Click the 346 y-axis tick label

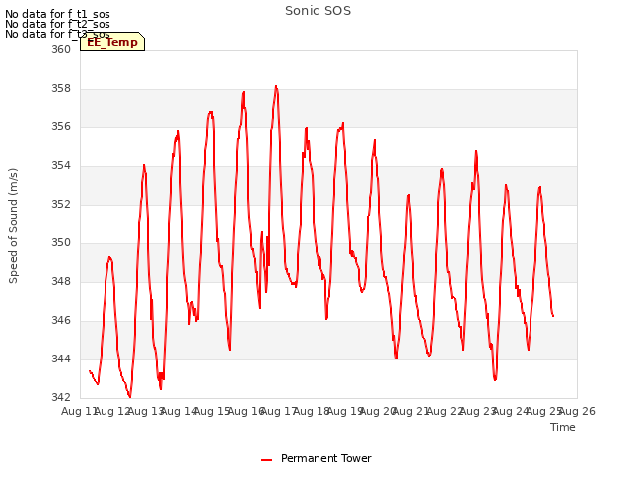point(61,320)
